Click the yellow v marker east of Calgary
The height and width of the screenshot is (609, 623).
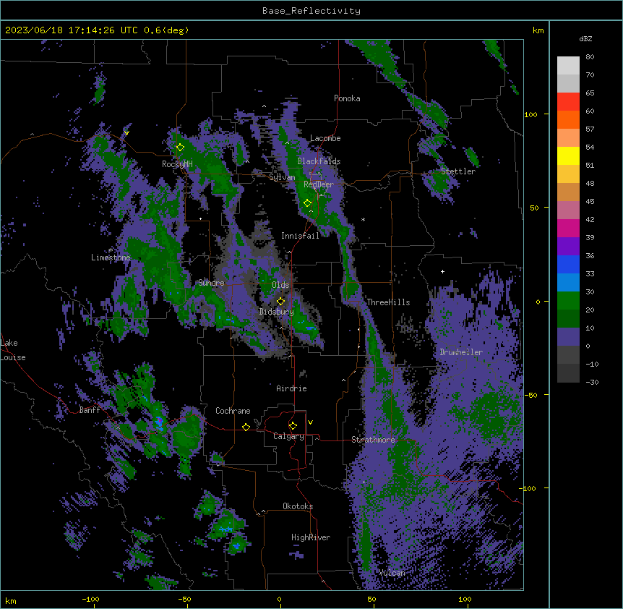pyautogui.click(x=310, y=422)
